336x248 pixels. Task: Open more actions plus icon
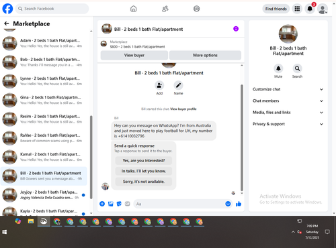coord(102,204)
